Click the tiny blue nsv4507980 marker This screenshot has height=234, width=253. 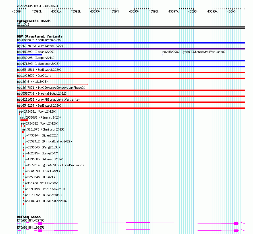163,55
